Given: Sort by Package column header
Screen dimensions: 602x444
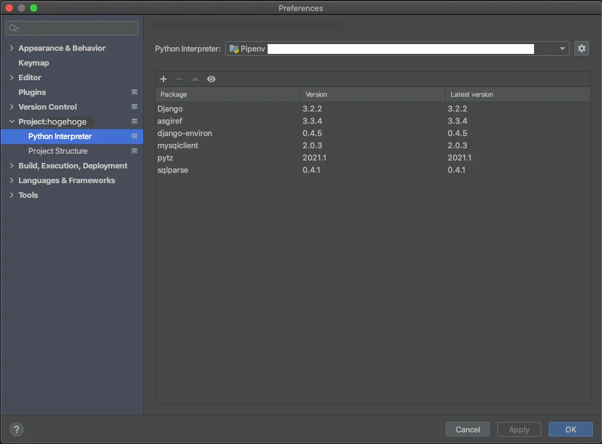Looking at the screenshot, I should (x=228, y=94).
